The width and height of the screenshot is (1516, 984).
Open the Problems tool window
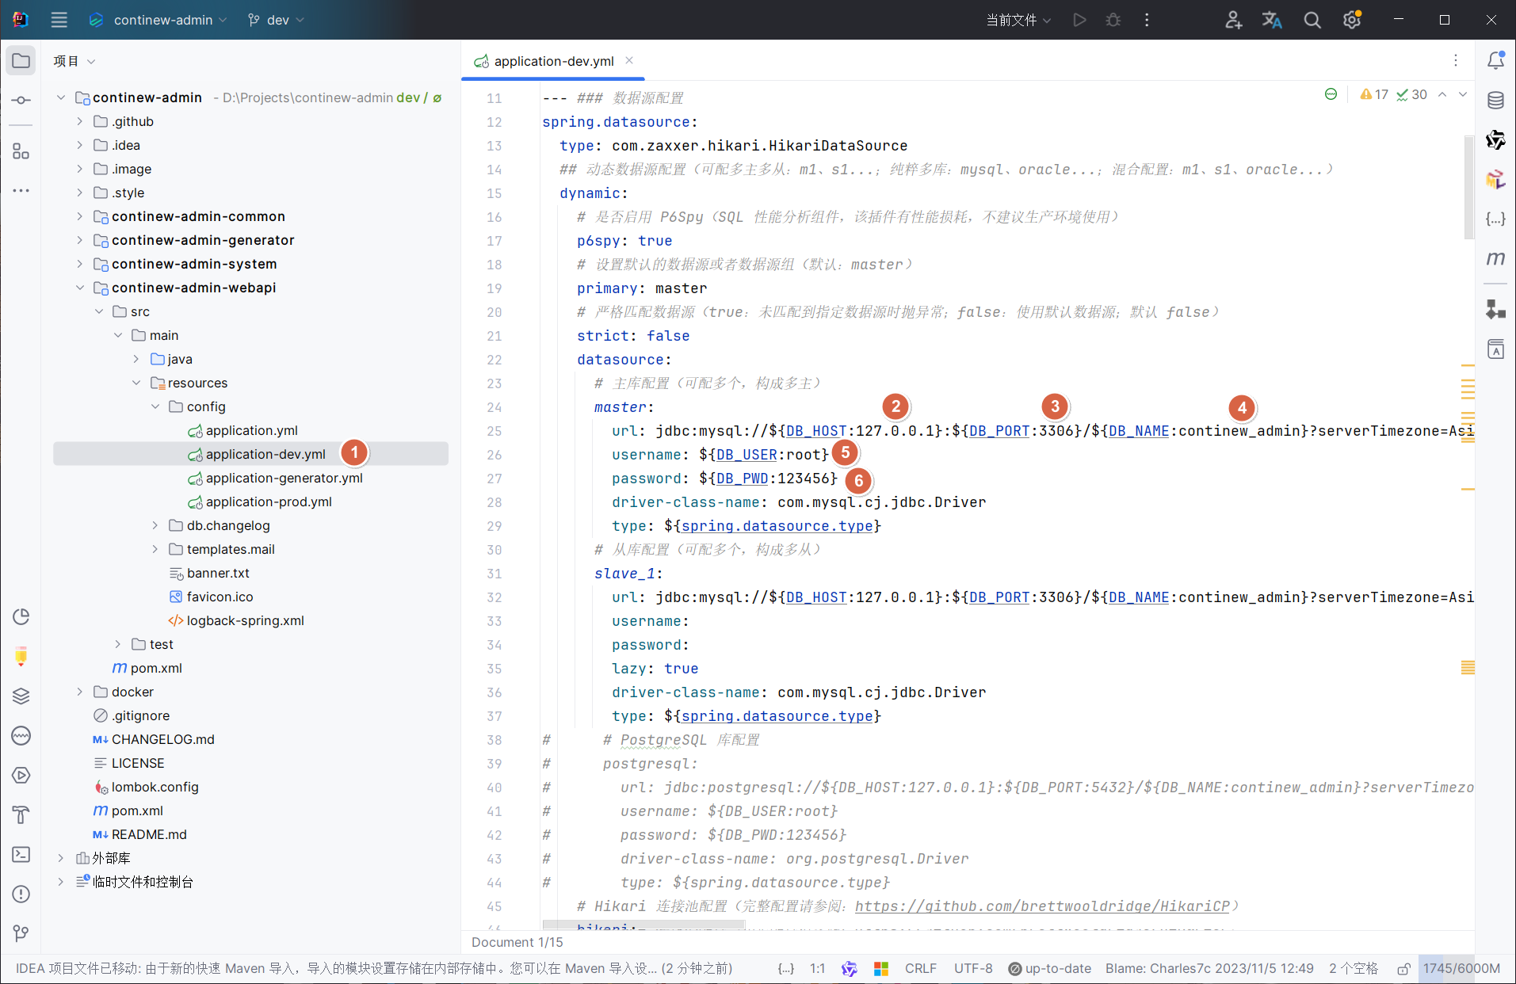tap(21, 894)
